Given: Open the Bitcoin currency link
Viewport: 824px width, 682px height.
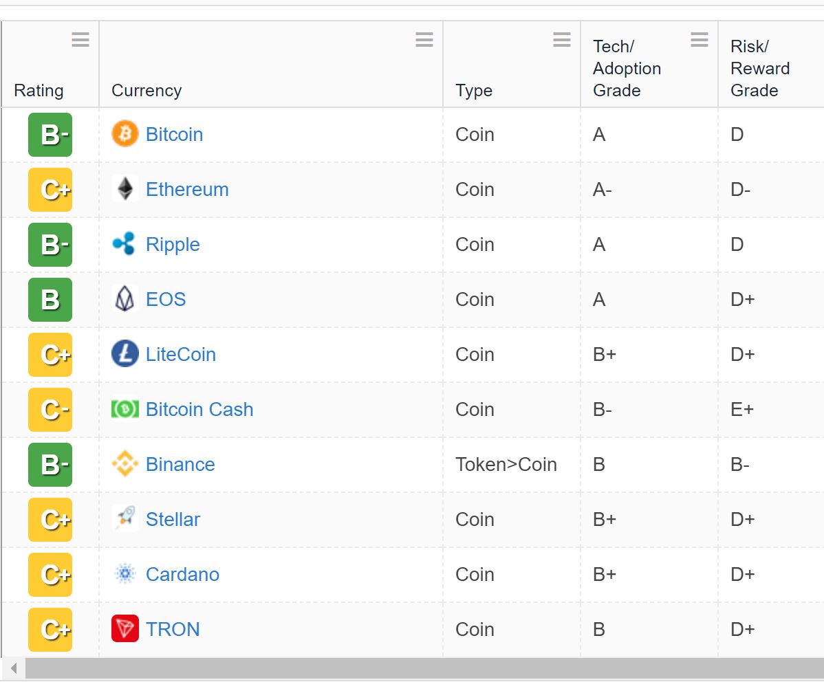Looking at the screenshot, I should pos(174,135).
